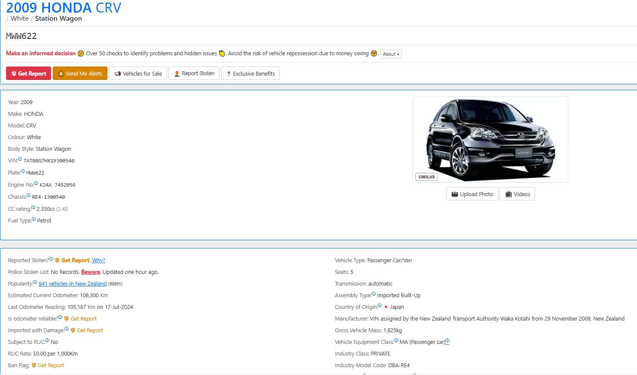Click the Report Stolen button
Viewport: 637px width, 375px height.
(194, 73)
